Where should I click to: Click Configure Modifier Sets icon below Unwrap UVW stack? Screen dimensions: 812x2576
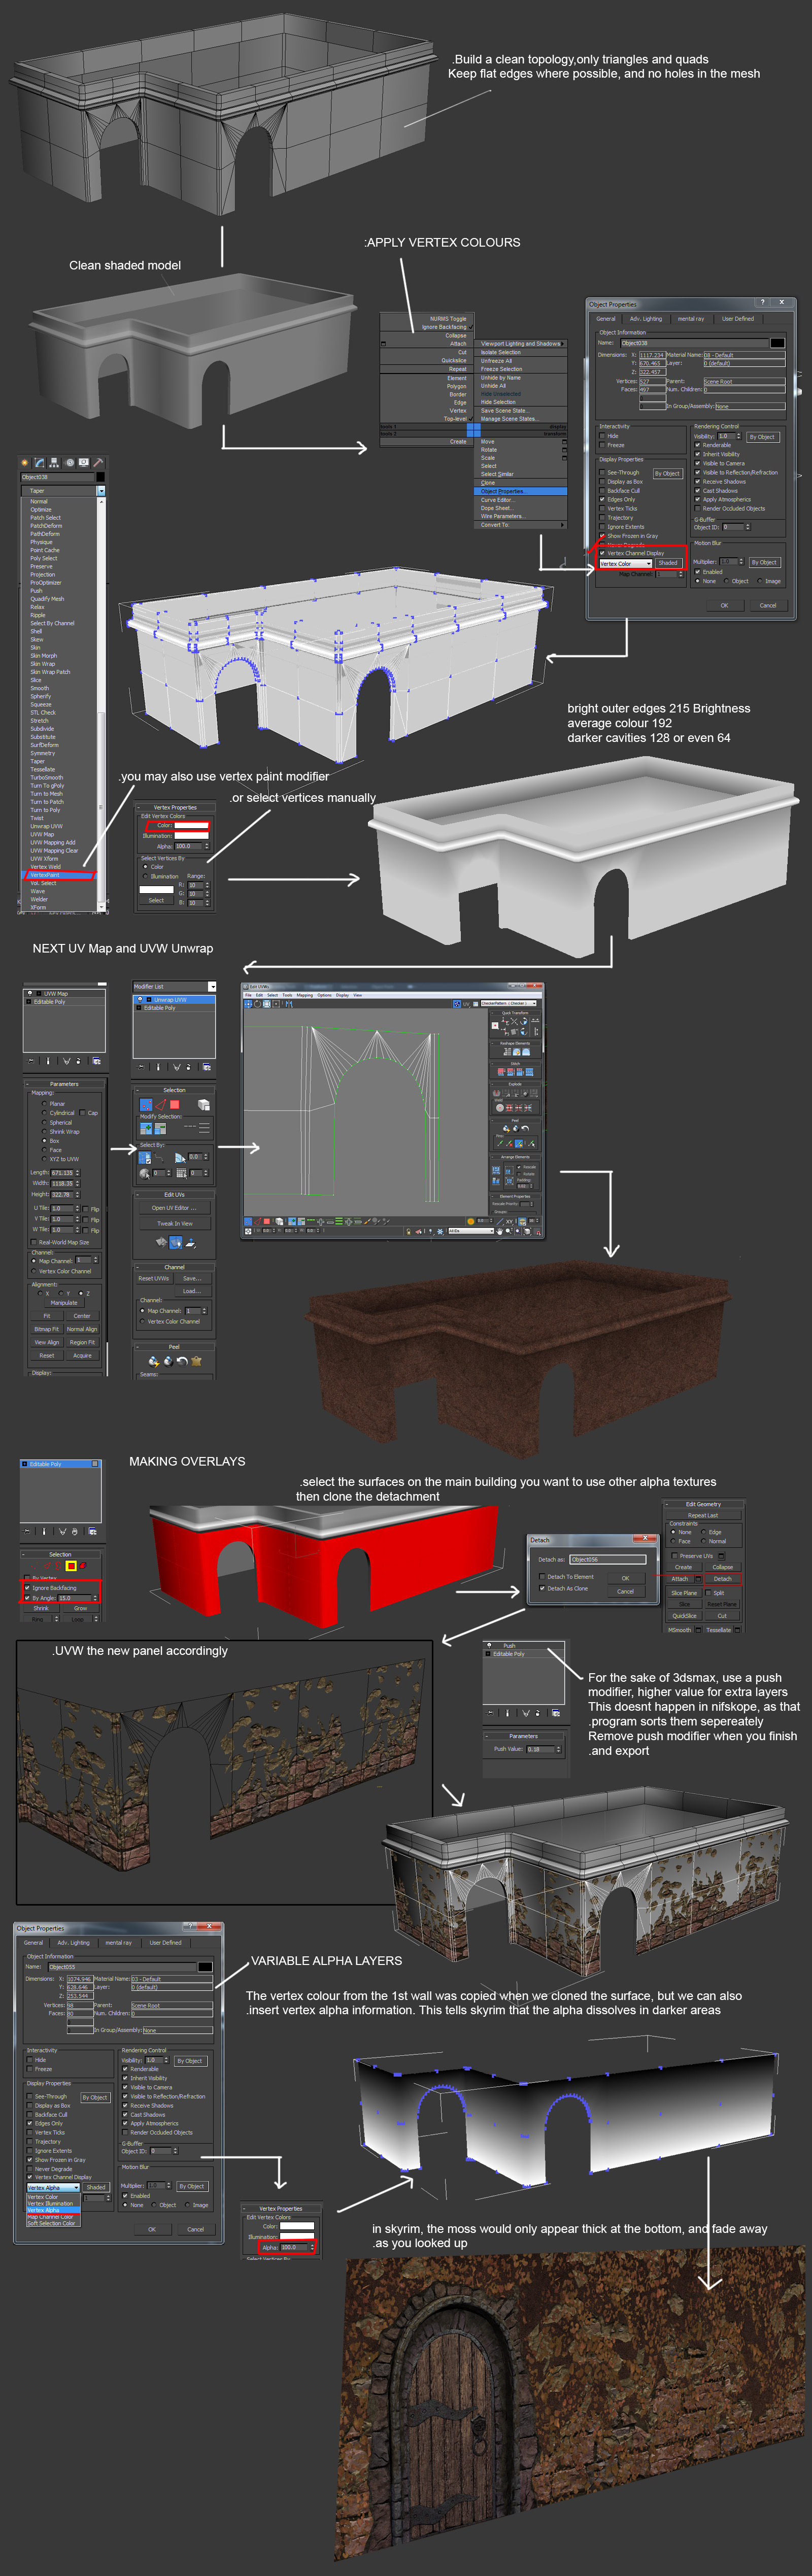point(206,1067)
